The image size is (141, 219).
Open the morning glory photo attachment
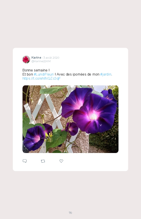[70, 119]
